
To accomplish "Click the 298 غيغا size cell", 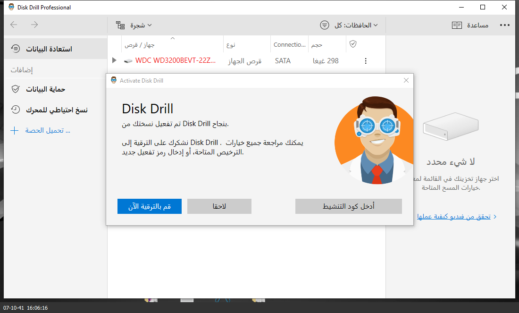I will (326, 61).
